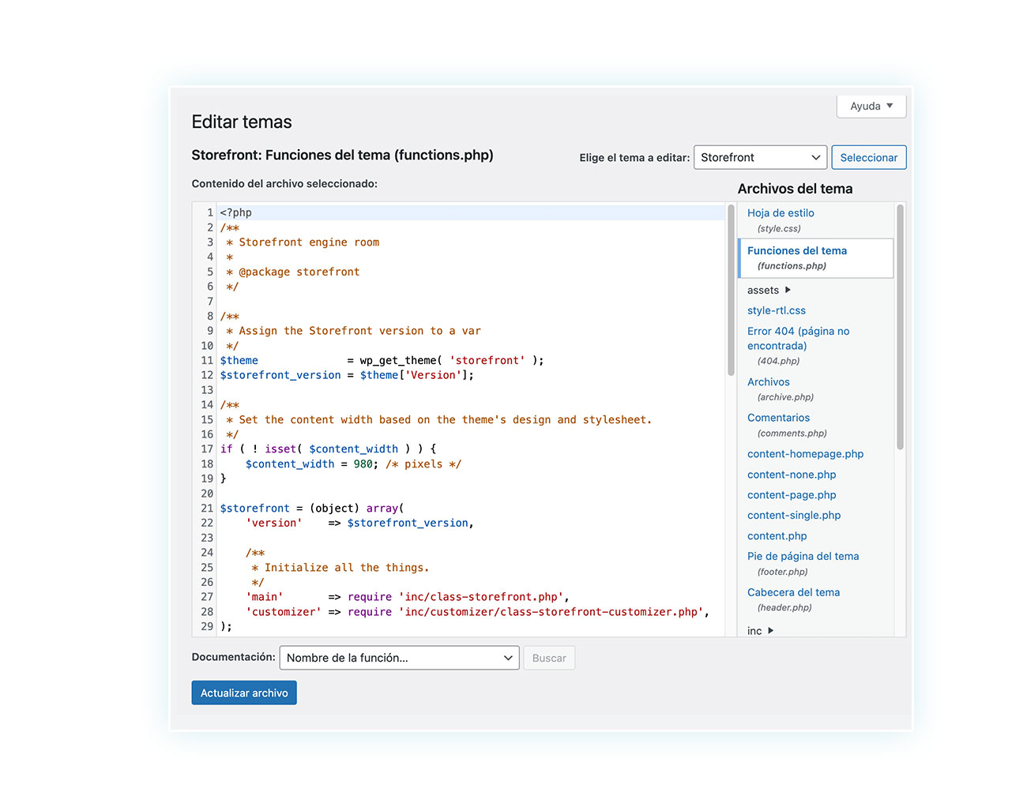The width and height of the screenshot is (1027, 807).
Task: Open Pie de página del tema file
Action: pos(803,557)
